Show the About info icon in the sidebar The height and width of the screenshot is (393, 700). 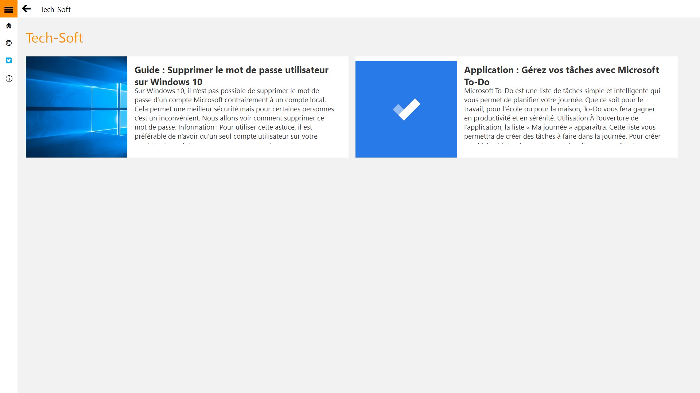[9, 79]
